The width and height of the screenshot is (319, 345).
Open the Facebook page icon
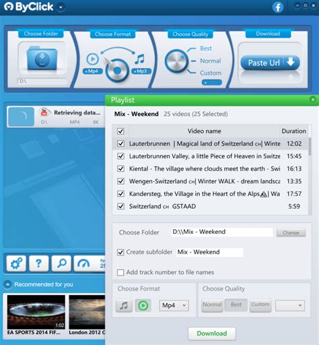click(x=278, y=7)
